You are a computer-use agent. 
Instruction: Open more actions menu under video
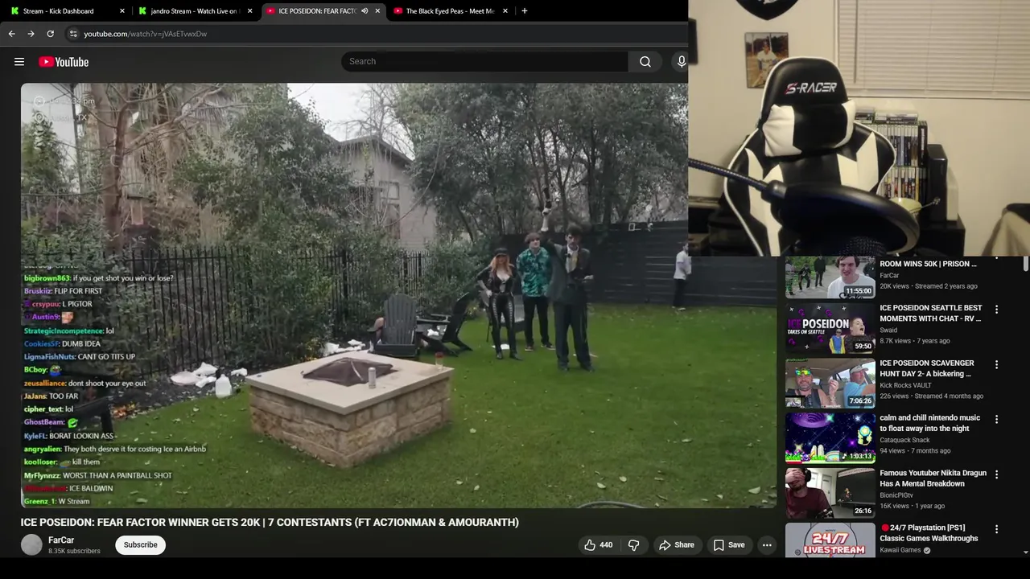tap(767, 545)
